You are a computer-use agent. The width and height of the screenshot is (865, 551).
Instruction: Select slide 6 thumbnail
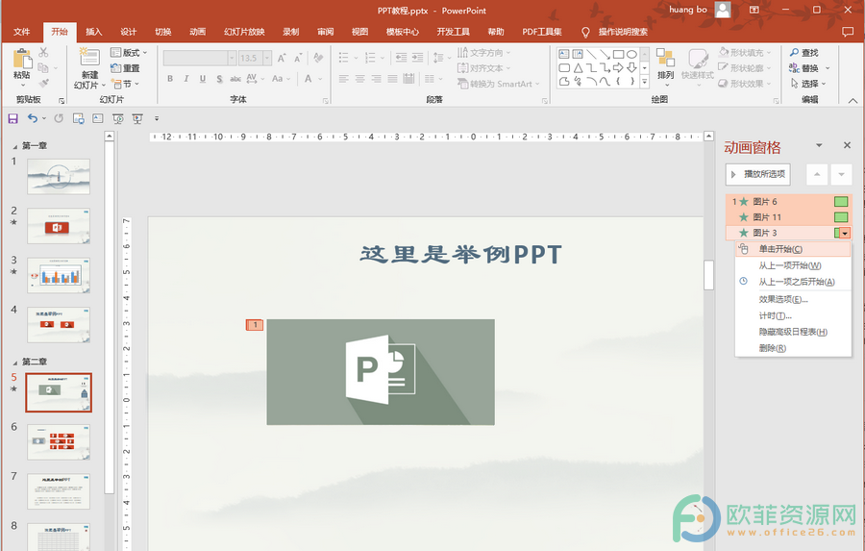coord(59,441)
